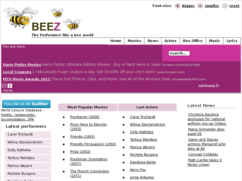Image resolution: width=242 pixels, height=181 pixels.
Task: Open the Music menu item
Action: (214, 41)
